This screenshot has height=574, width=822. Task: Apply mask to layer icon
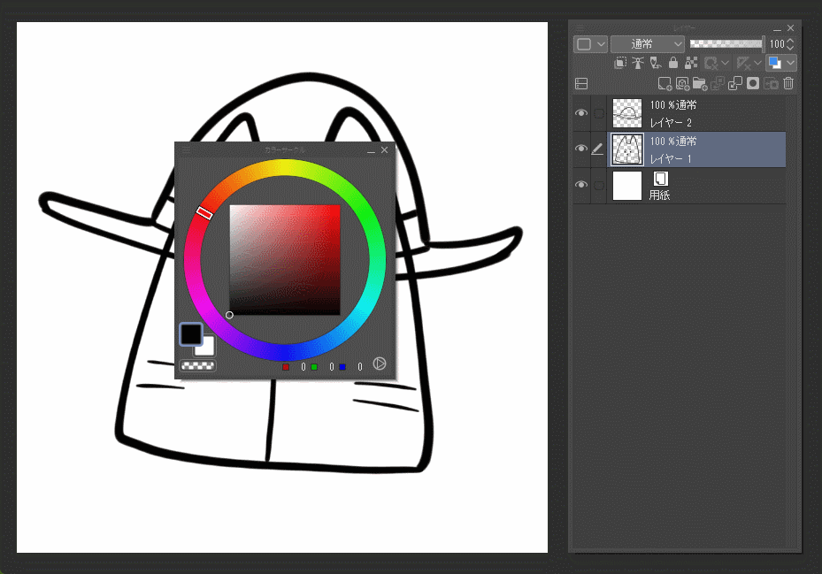coord(771,83)
